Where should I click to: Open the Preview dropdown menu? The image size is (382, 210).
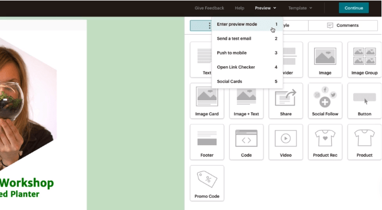(x=266, y=8)
